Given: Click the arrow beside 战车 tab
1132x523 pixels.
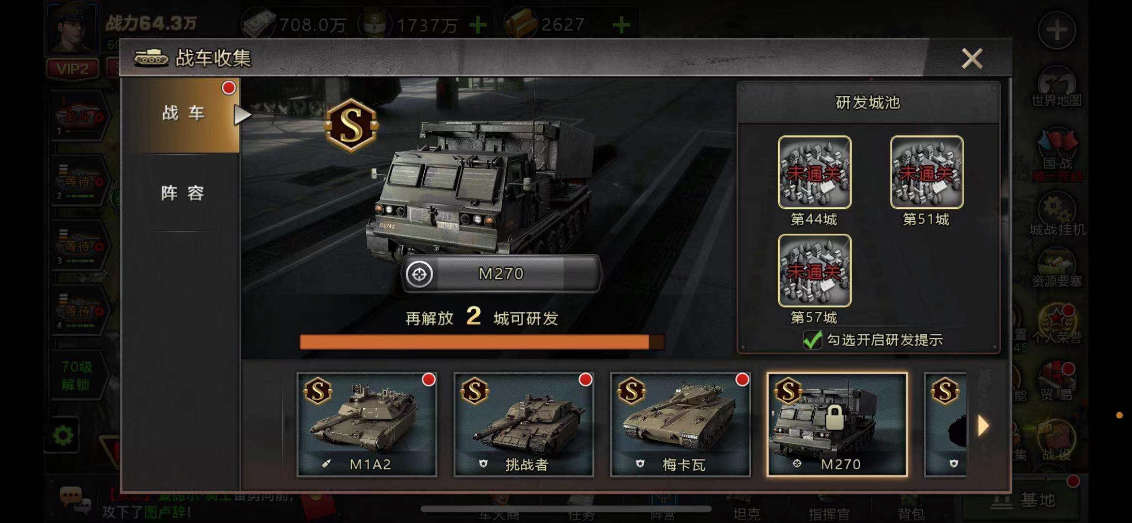Looking at the screenshot, I should pyautogui.click(x=242, y=115).
